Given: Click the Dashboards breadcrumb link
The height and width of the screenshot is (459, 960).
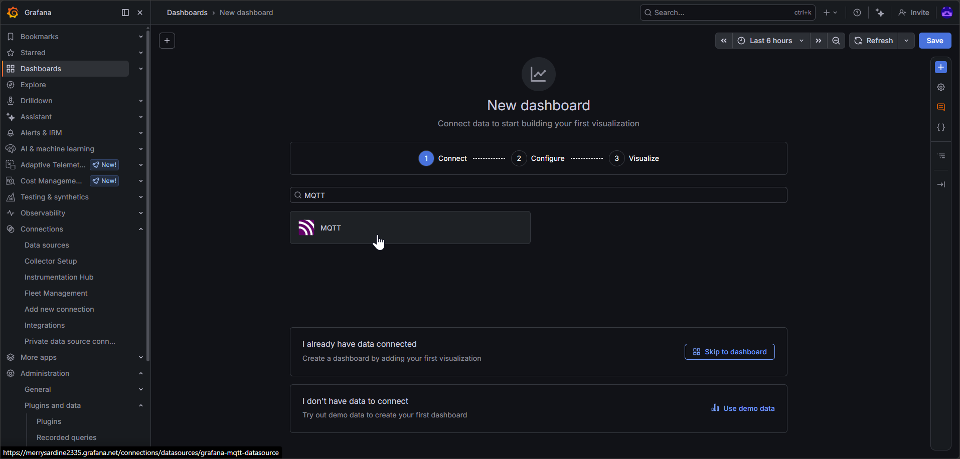Looking at the screenshot, I should point(187,13).
